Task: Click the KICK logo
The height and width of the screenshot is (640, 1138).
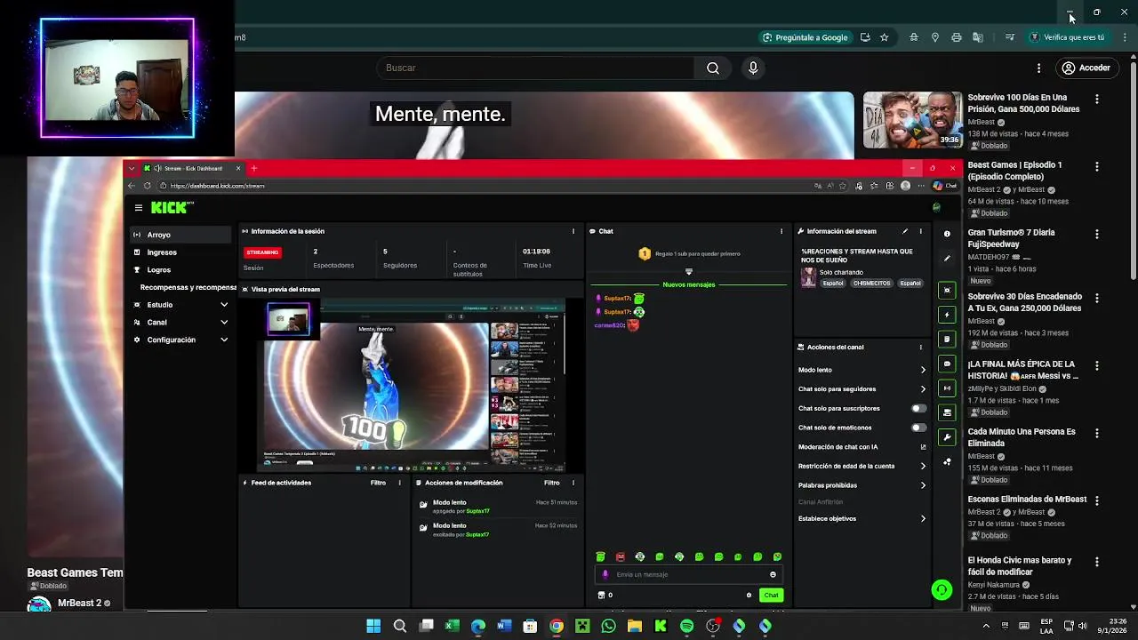Action: coord(170,207)
